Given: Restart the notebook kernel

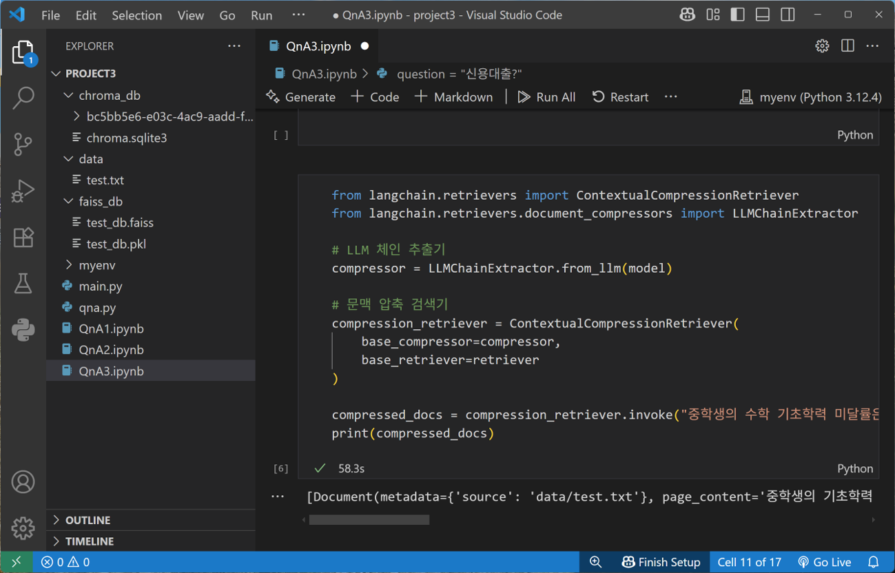Looking at the screenshot, I should (x=621, y=97).
